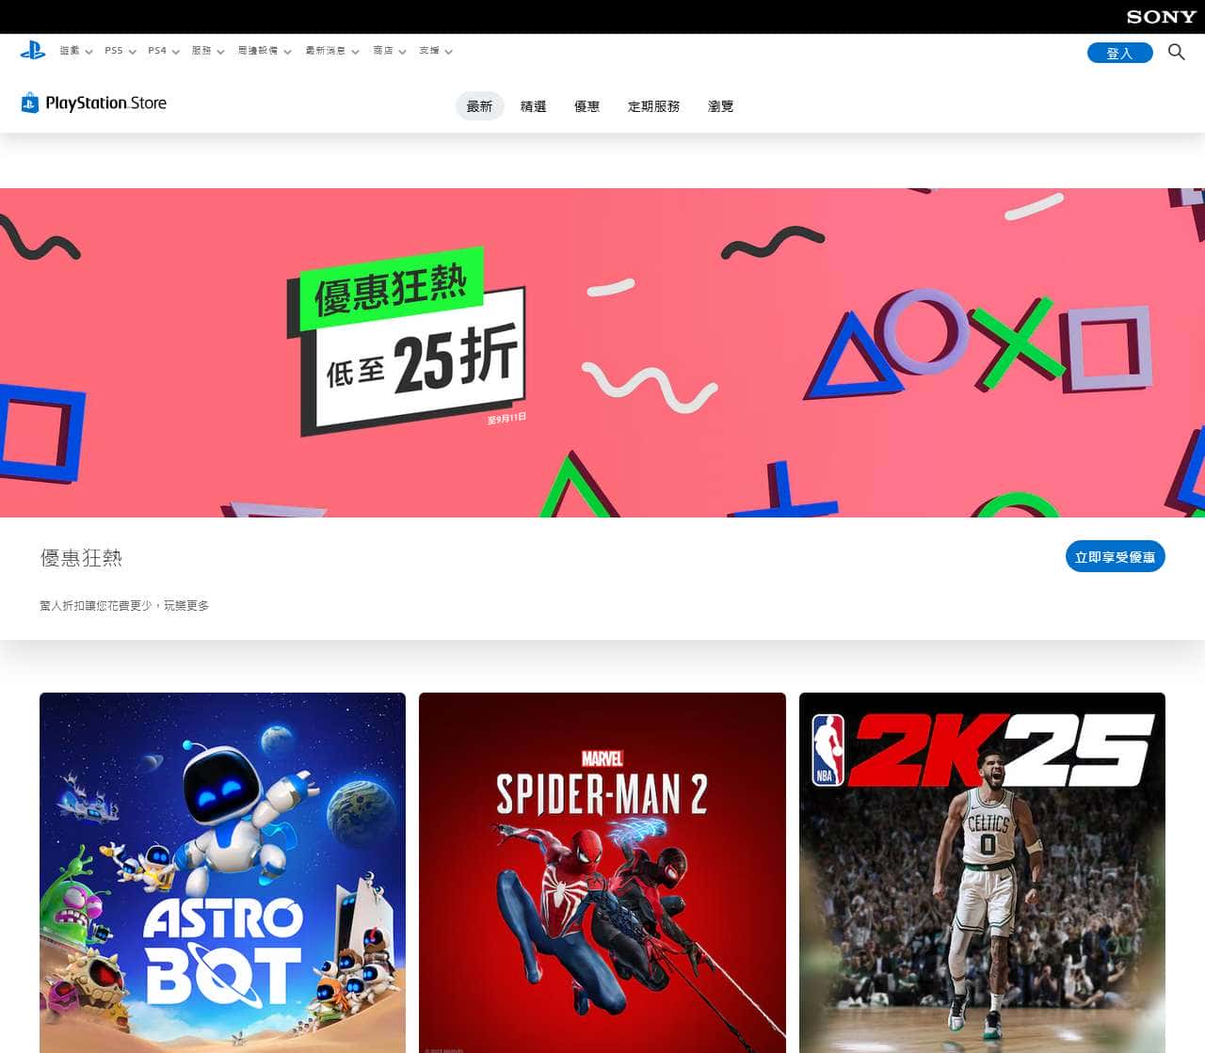Select the 定期服務 tab

coord(654,106)
